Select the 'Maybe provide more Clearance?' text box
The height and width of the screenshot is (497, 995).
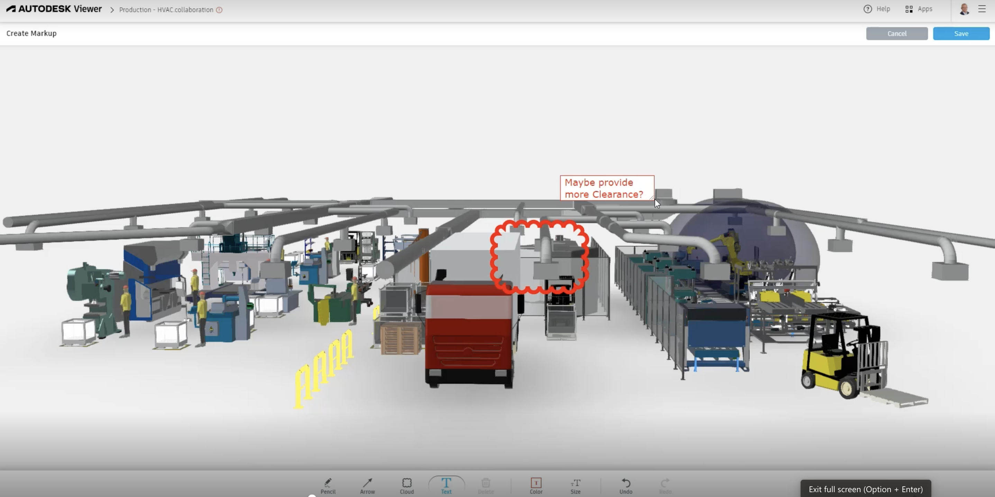606,188
